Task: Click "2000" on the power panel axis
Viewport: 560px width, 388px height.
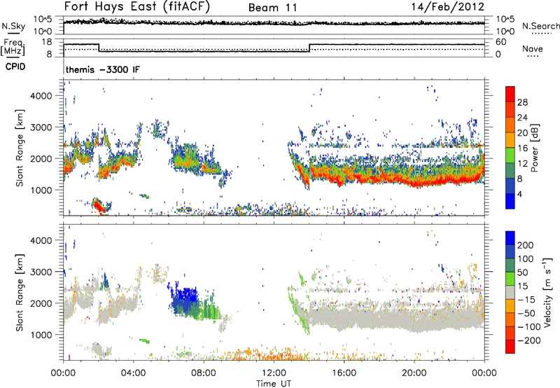Action: pos(41,158)
